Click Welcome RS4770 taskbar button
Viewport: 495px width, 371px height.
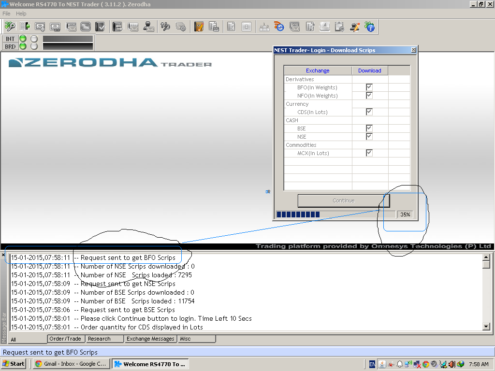pyautogui.click(x=150, y=364)
